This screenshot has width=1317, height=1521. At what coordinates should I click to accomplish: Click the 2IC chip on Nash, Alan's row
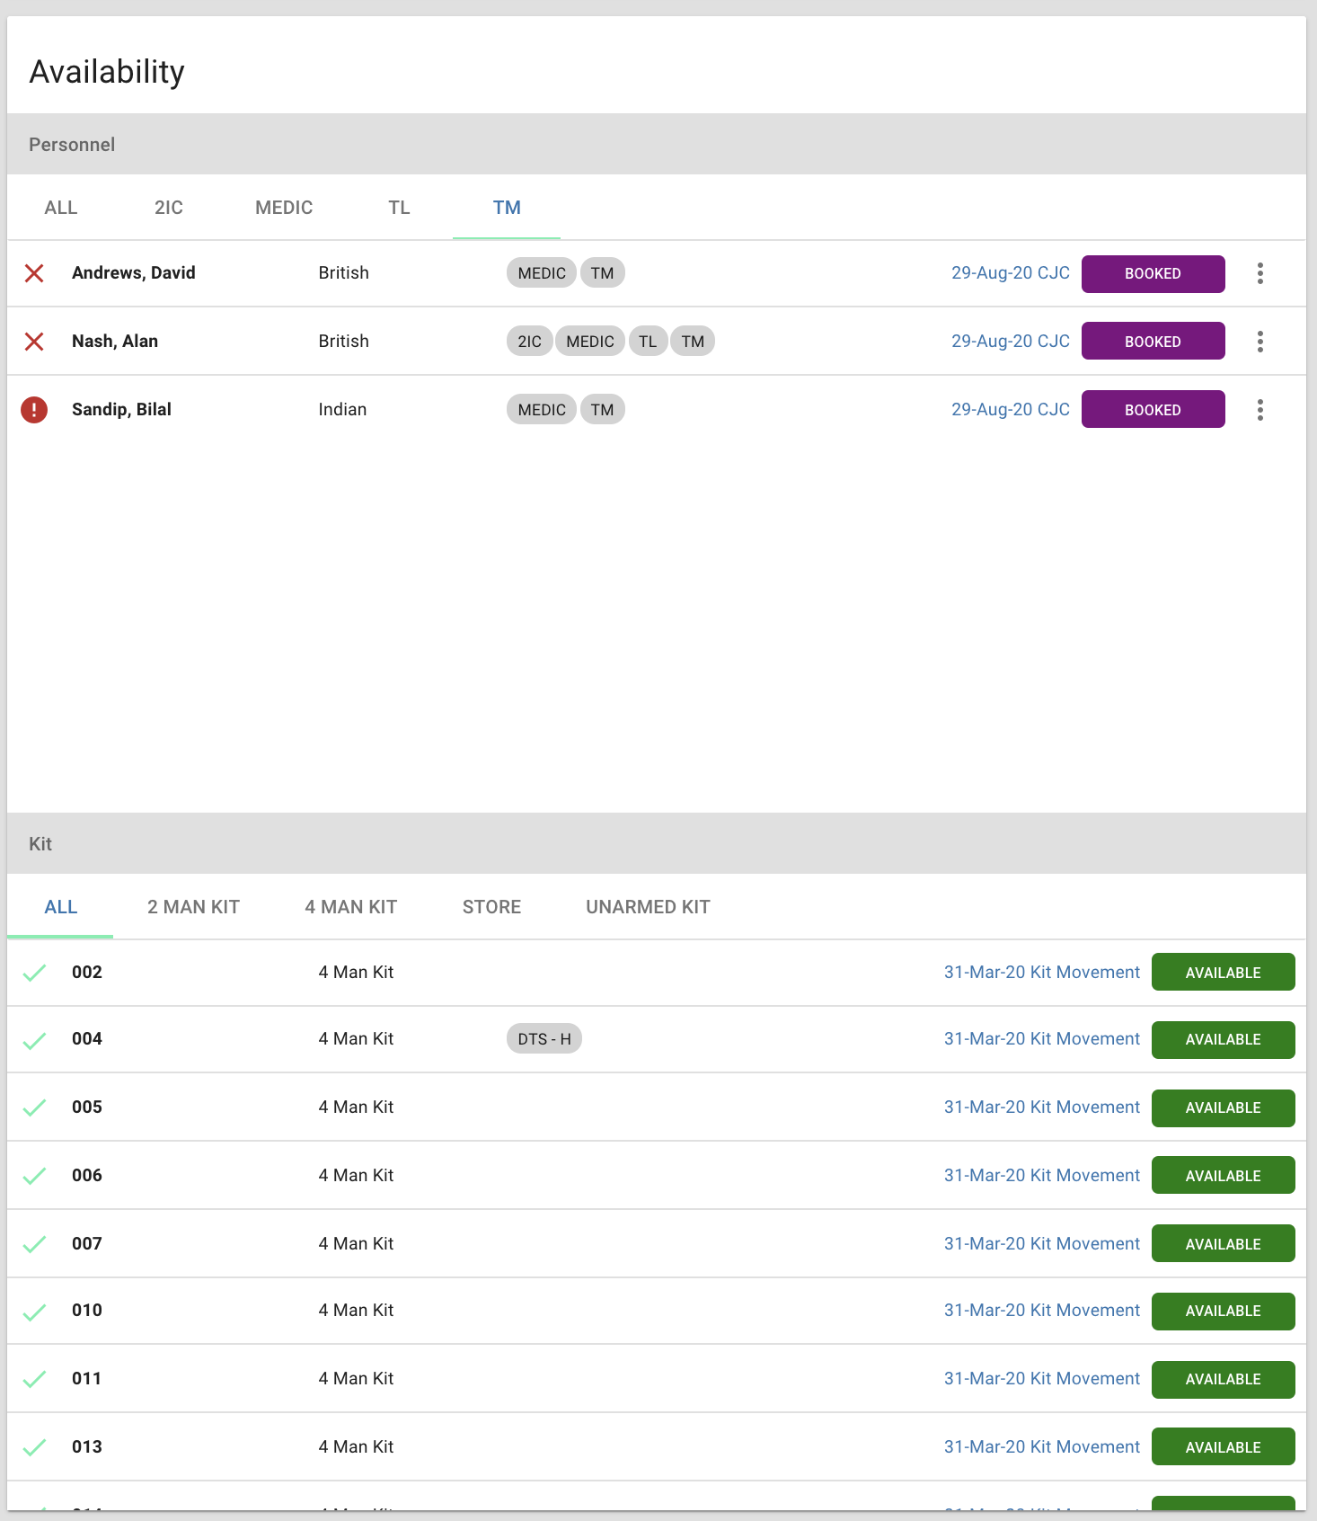(x=530, y=342)
